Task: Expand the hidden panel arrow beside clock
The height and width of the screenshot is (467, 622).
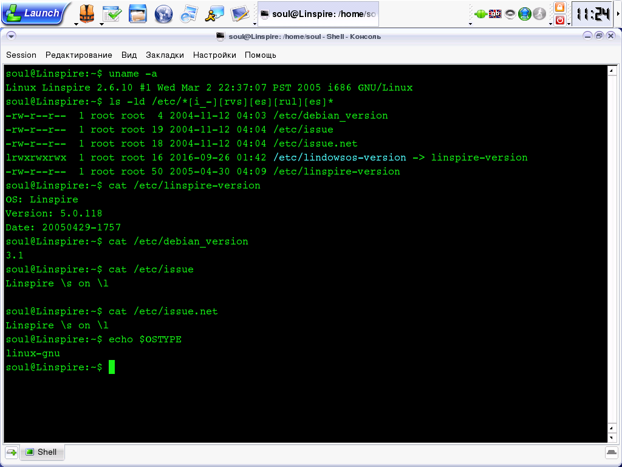Action: 618,14
